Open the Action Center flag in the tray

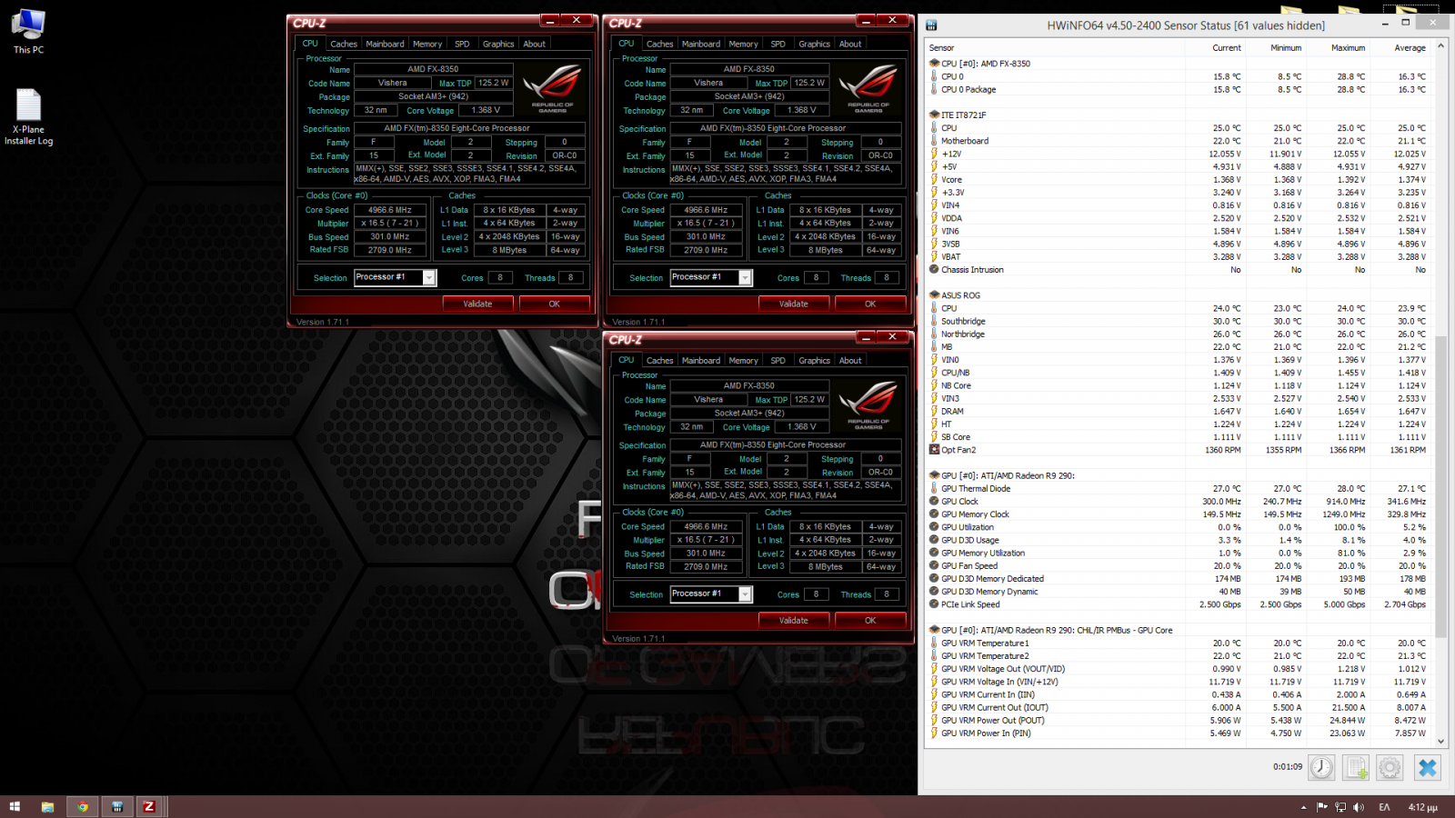[x=1322, y=807]
